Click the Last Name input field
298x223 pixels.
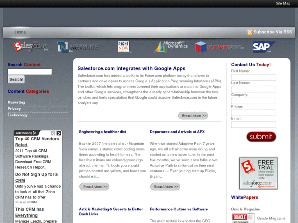coord(253,89)
